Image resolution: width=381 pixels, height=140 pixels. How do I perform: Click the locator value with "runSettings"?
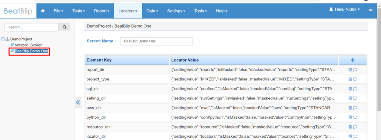[x=254, y=98]
